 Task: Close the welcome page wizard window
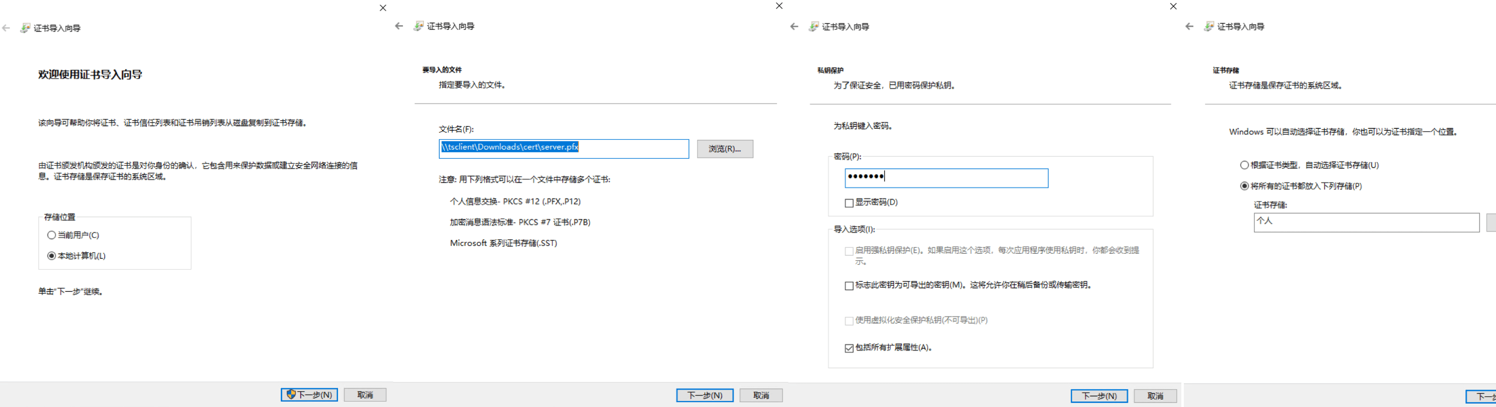pyautogui.click(x=382, y=8)
